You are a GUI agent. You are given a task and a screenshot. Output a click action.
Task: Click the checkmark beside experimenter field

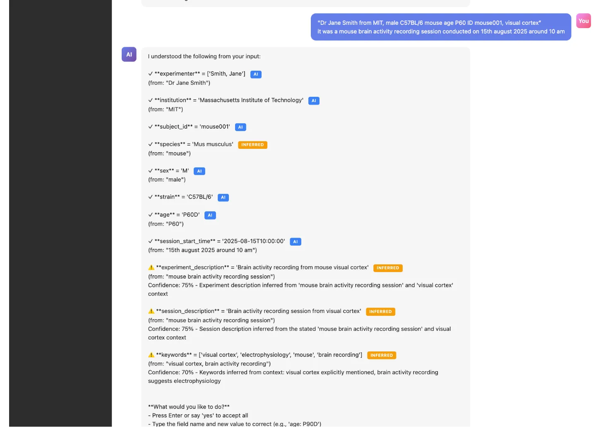click(150, 74)
